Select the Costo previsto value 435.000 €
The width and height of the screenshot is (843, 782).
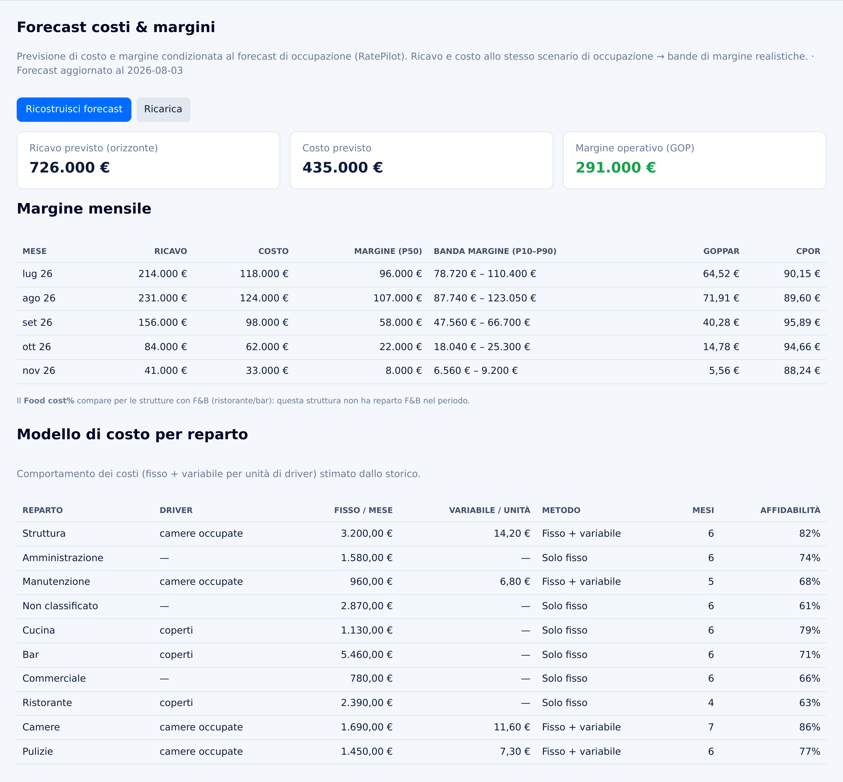[343, 168]
